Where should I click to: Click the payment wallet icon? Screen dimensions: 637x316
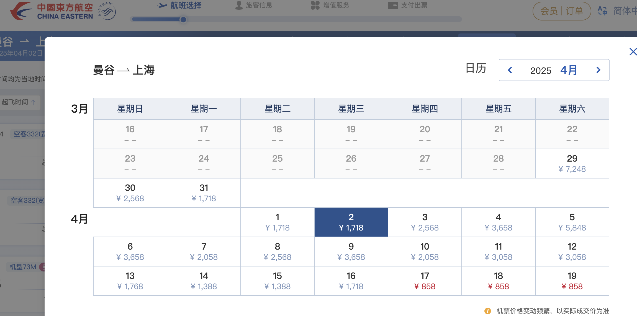point(392,5)
